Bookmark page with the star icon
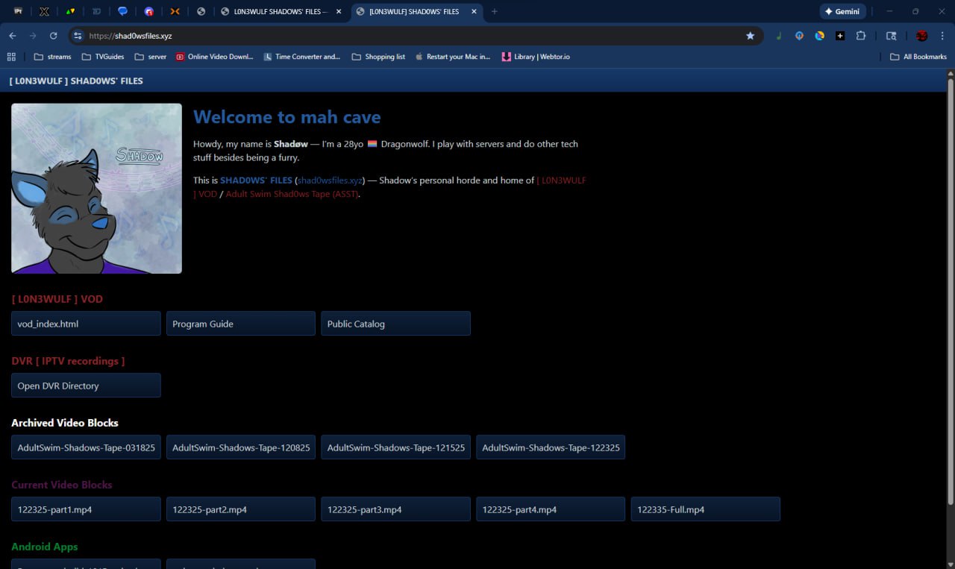This screenshot has height=569, width=955. click(750, 36)
